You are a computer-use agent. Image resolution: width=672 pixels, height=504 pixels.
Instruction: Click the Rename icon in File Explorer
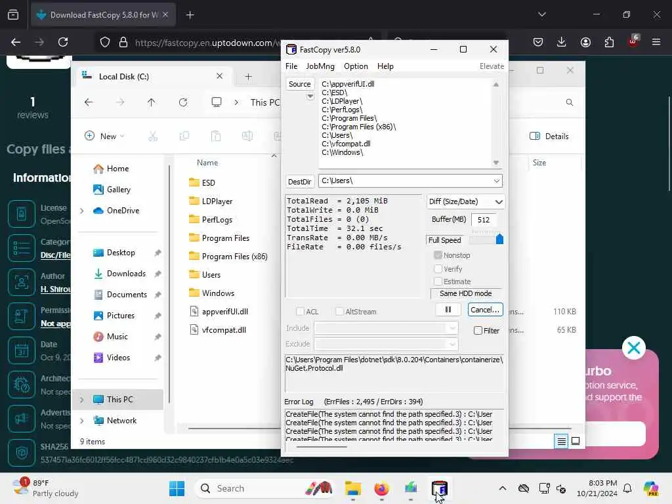pos(247,136)
